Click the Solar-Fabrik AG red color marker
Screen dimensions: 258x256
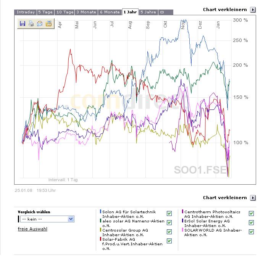click(x=100, y=239)
